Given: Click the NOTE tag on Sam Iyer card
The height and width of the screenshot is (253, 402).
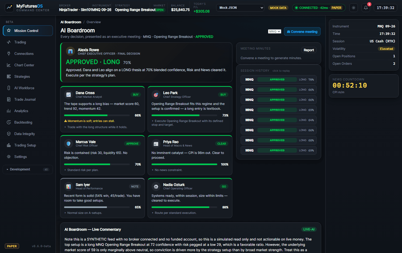Looking at the screenshot, I should pos(135,186).
